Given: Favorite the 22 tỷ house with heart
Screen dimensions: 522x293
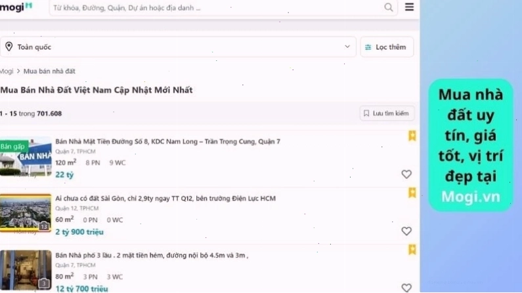Looking at the screenshot, I should [406, 174].
